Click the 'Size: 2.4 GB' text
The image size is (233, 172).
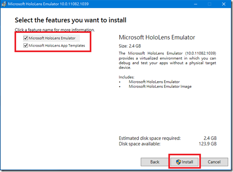coord(130,46)
